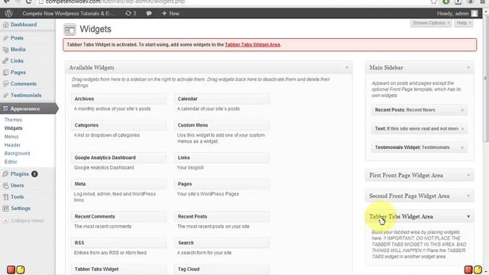Viewport: 489px width, 275px height.
Task: Select the Search available widget
Action: point(222,243)
